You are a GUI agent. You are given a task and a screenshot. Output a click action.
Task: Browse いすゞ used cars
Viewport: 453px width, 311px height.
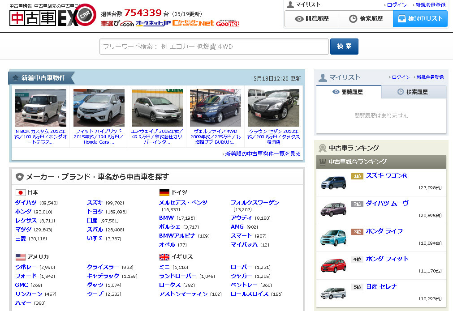95,239
